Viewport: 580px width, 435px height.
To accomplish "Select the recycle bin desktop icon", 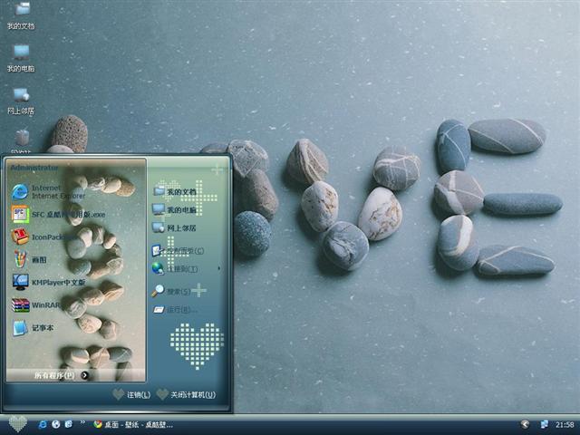I will click(22, 140).
